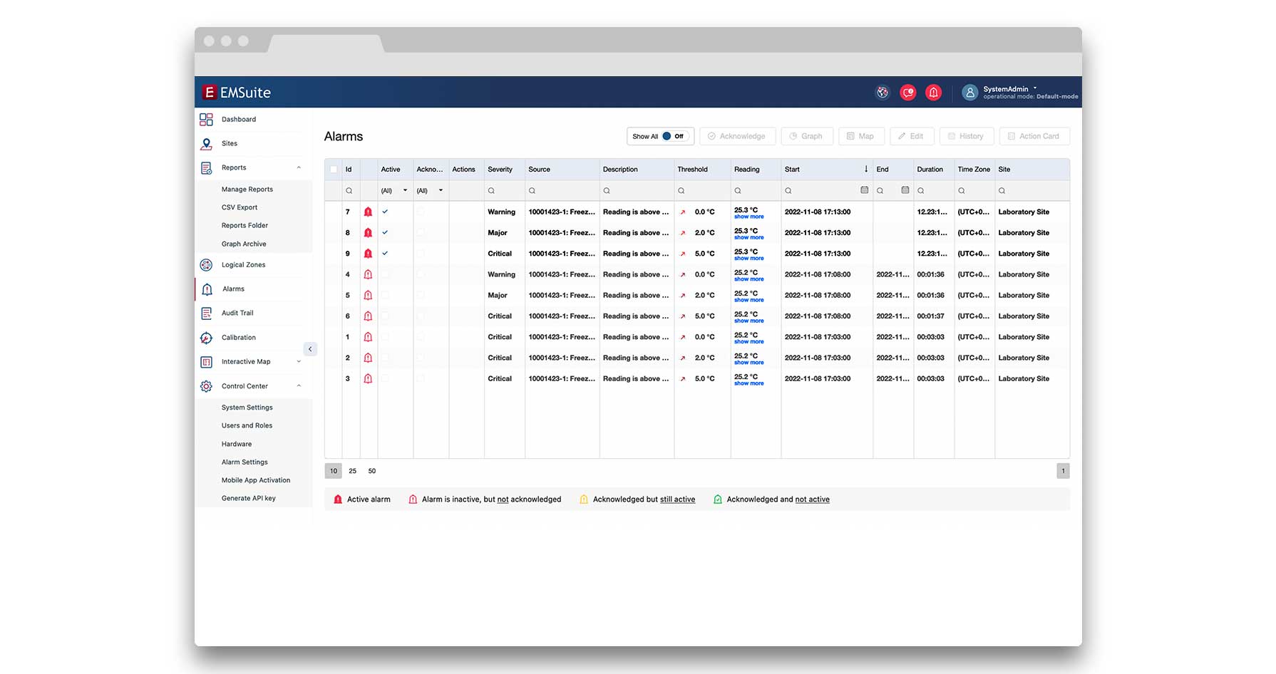Toggle Active checkbox for alarm Id 3
The image size is (1276, 674).
click(385, 378)
